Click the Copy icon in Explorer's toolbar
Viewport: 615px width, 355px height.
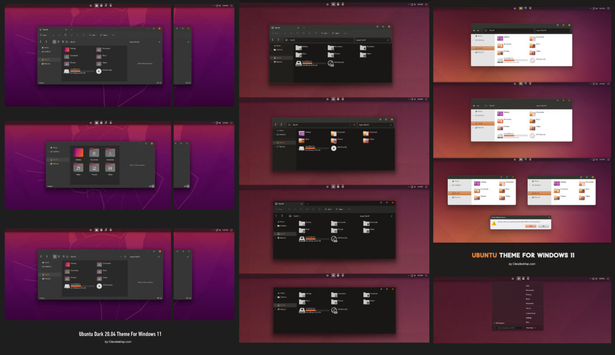(x=59, y=35)
